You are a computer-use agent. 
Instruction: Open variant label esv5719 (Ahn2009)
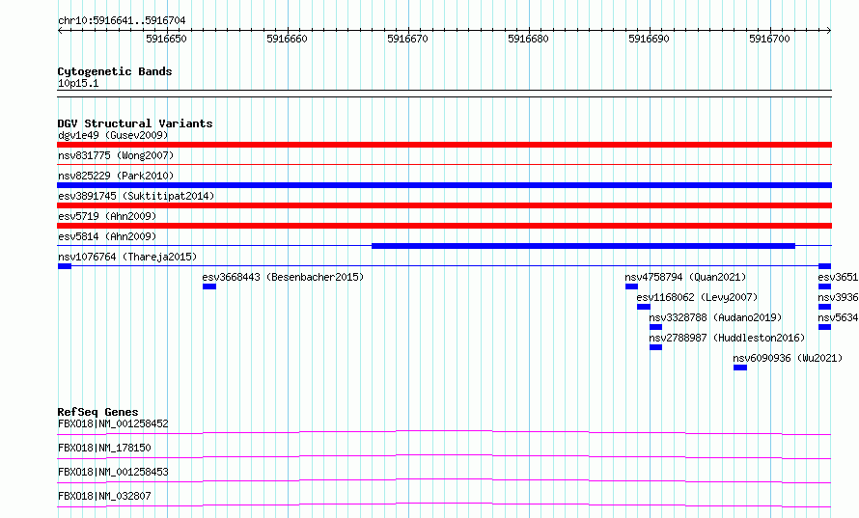pos(107,216)
